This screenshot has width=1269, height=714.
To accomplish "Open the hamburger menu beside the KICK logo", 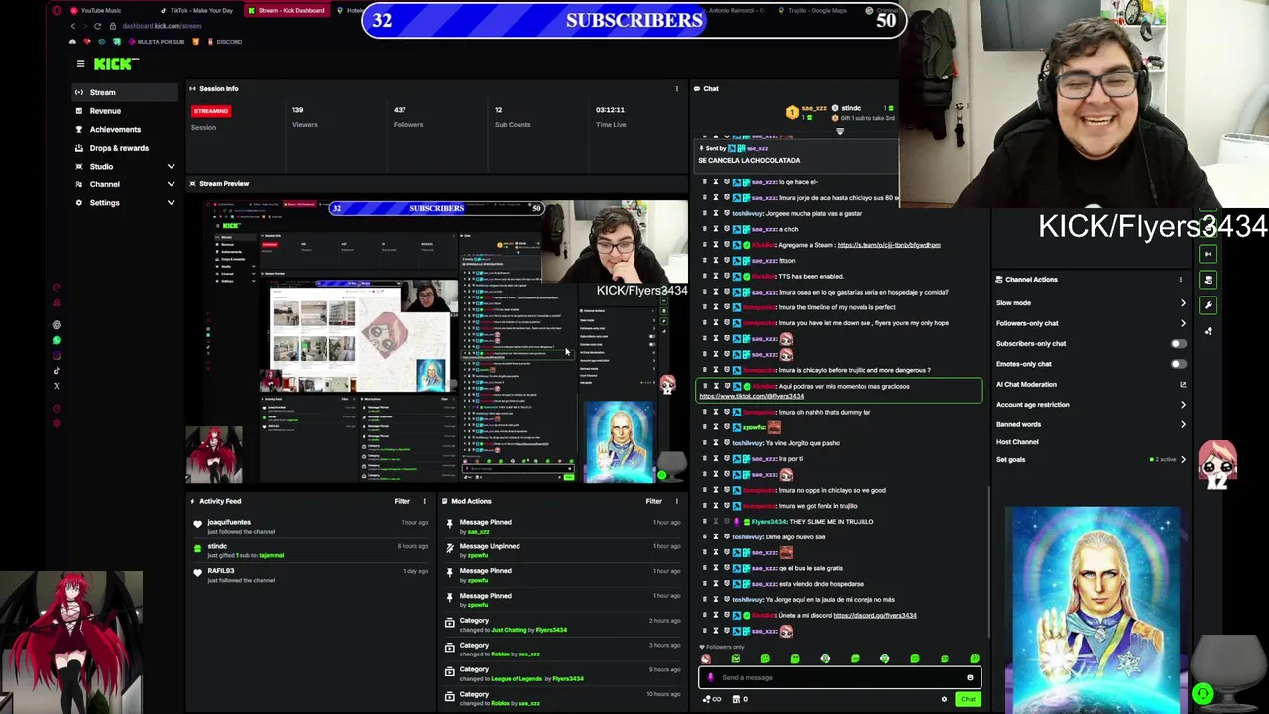I will tap(80, 64).
